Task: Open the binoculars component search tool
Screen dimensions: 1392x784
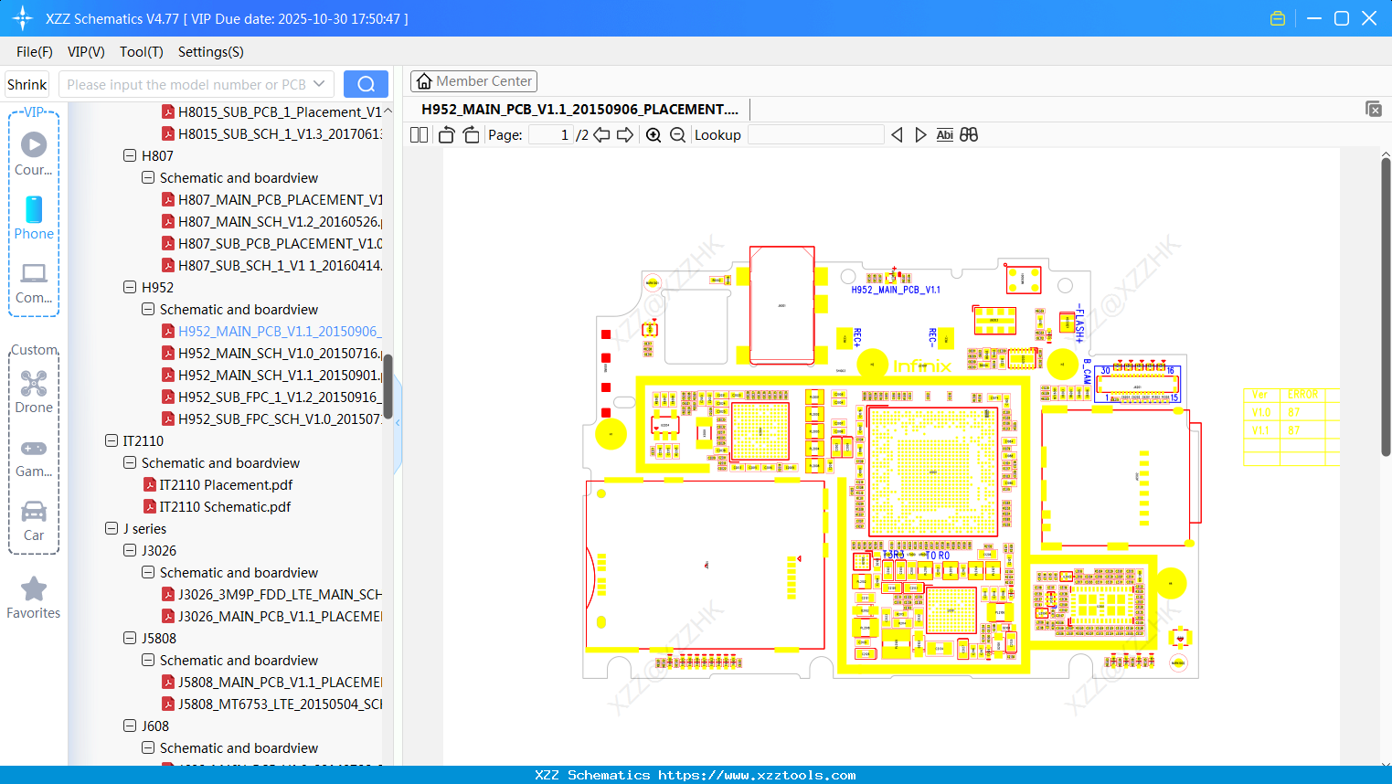Action: click(x=969, y=134)
